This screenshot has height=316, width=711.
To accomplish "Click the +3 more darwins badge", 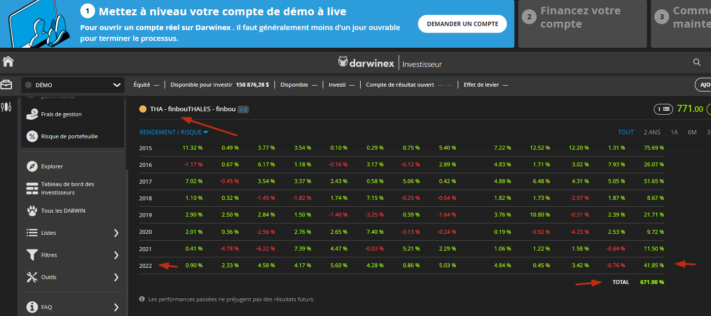I will pos(243,110).
